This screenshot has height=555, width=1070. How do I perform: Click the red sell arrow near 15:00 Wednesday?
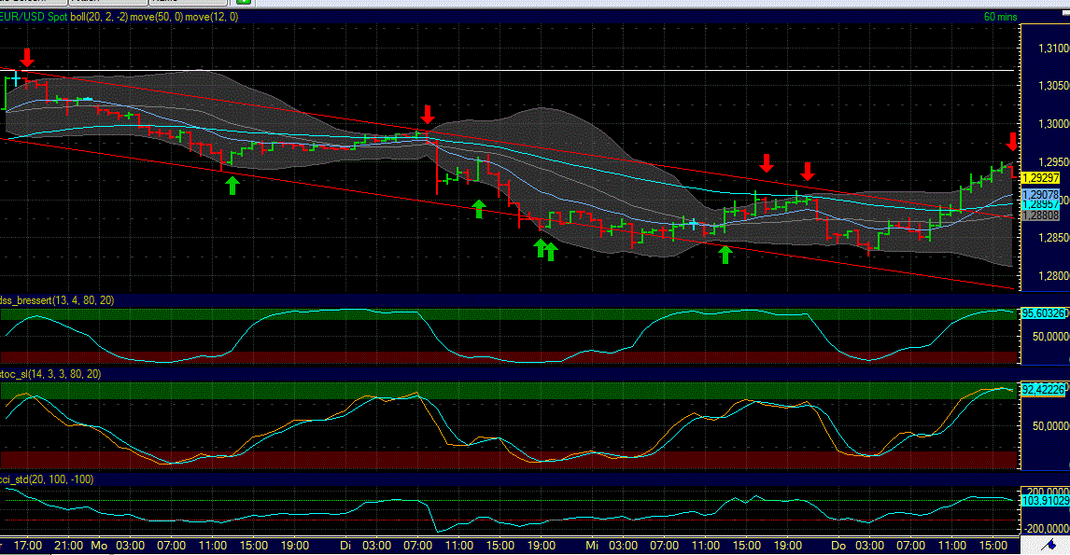click(x=767, y=165)
